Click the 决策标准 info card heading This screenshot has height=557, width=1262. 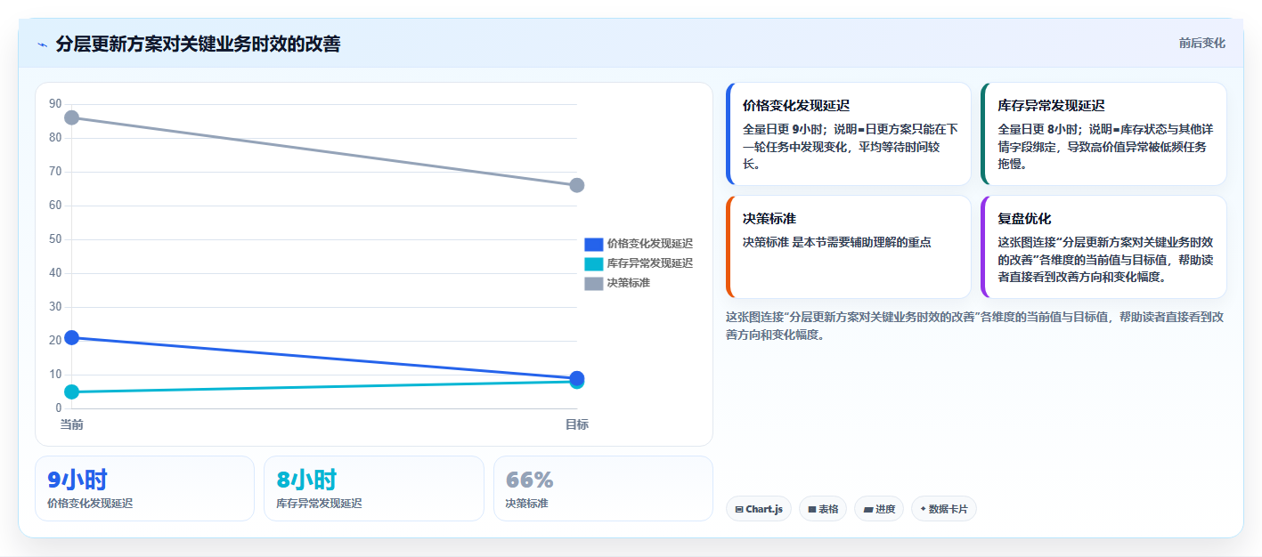point(769,219)
